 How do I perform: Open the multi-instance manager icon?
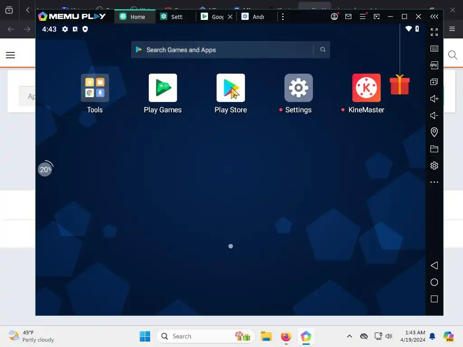(x=434, y=82)
